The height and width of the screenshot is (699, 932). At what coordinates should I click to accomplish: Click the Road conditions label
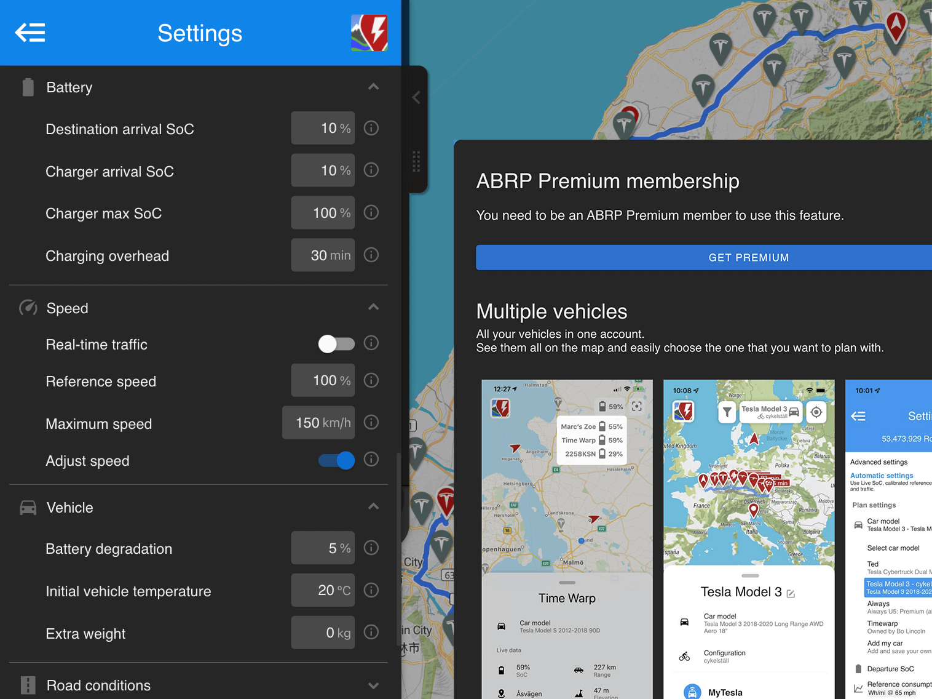[98, 685]
